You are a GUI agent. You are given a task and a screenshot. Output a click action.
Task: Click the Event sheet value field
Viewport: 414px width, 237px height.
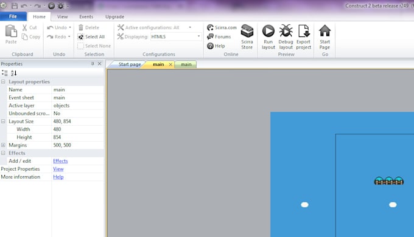pyautogui.click(x=78, y=98)
